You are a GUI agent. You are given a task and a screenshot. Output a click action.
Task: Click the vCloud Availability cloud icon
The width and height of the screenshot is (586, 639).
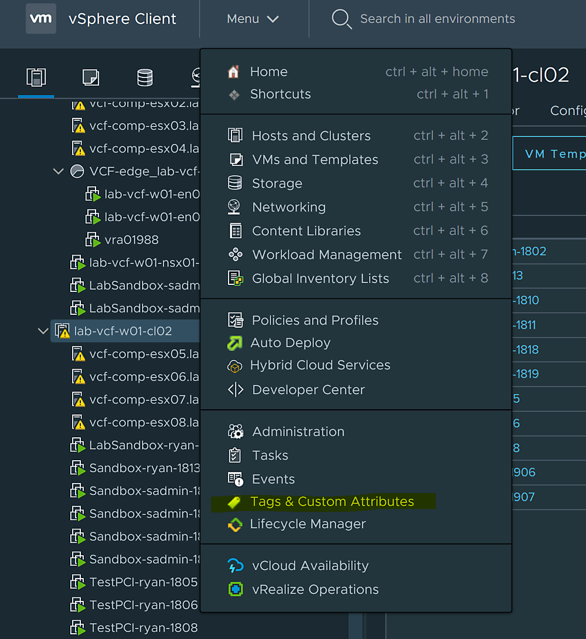click(236, 566)
